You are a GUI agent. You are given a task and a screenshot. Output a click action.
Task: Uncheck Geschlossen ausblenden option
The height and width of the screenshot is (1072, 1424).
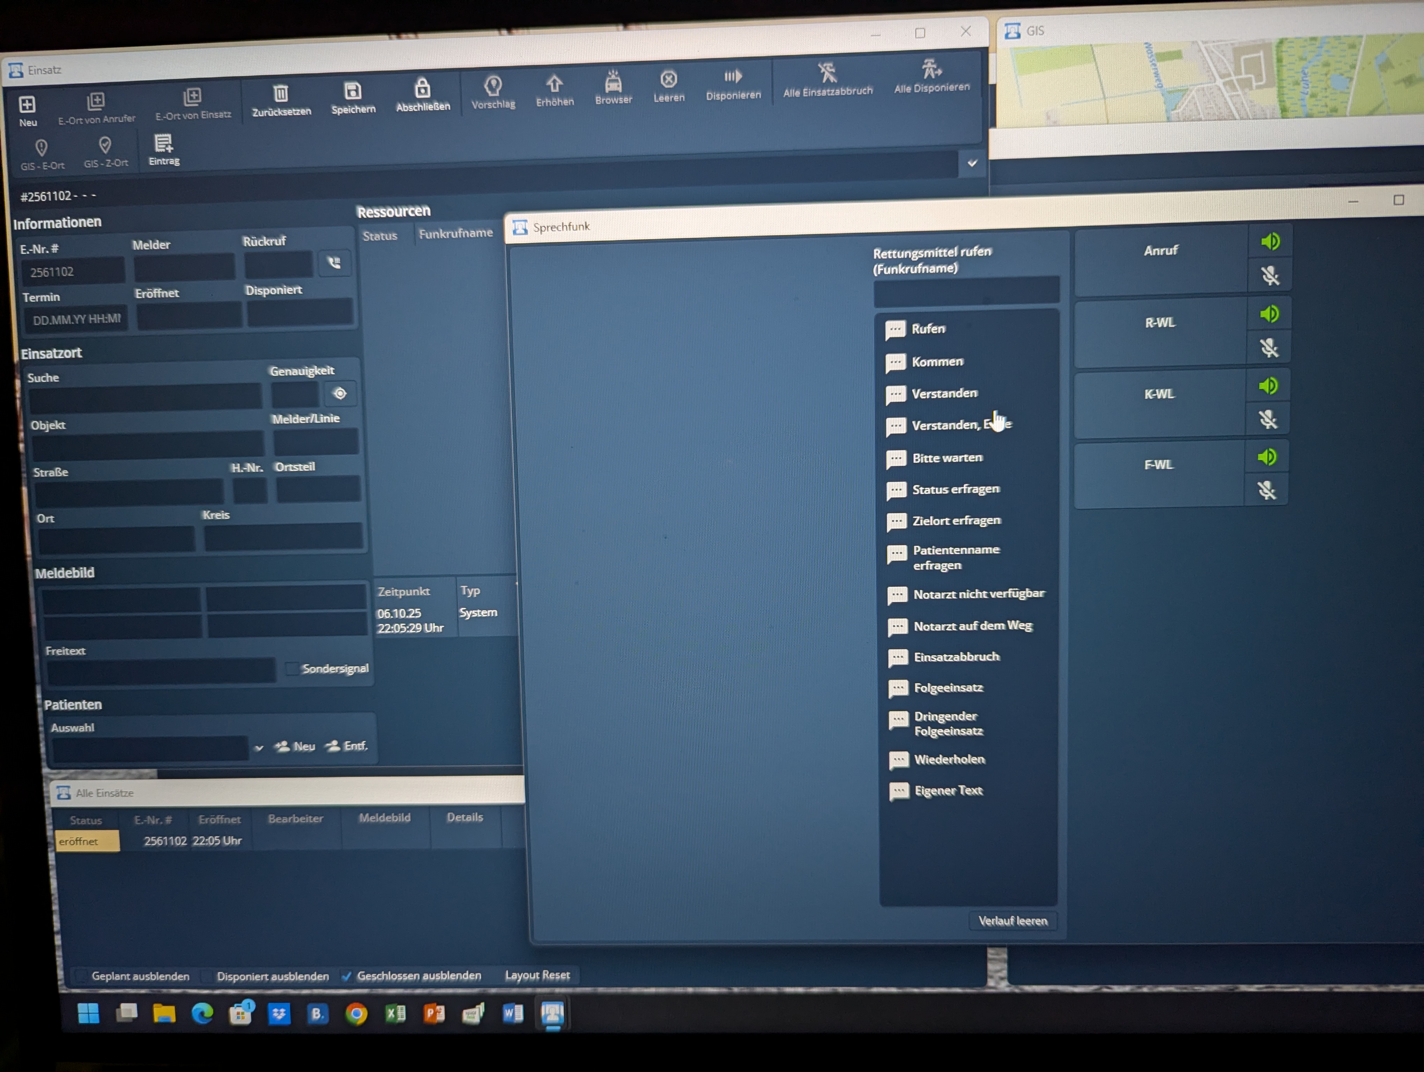tap(347, 976)
